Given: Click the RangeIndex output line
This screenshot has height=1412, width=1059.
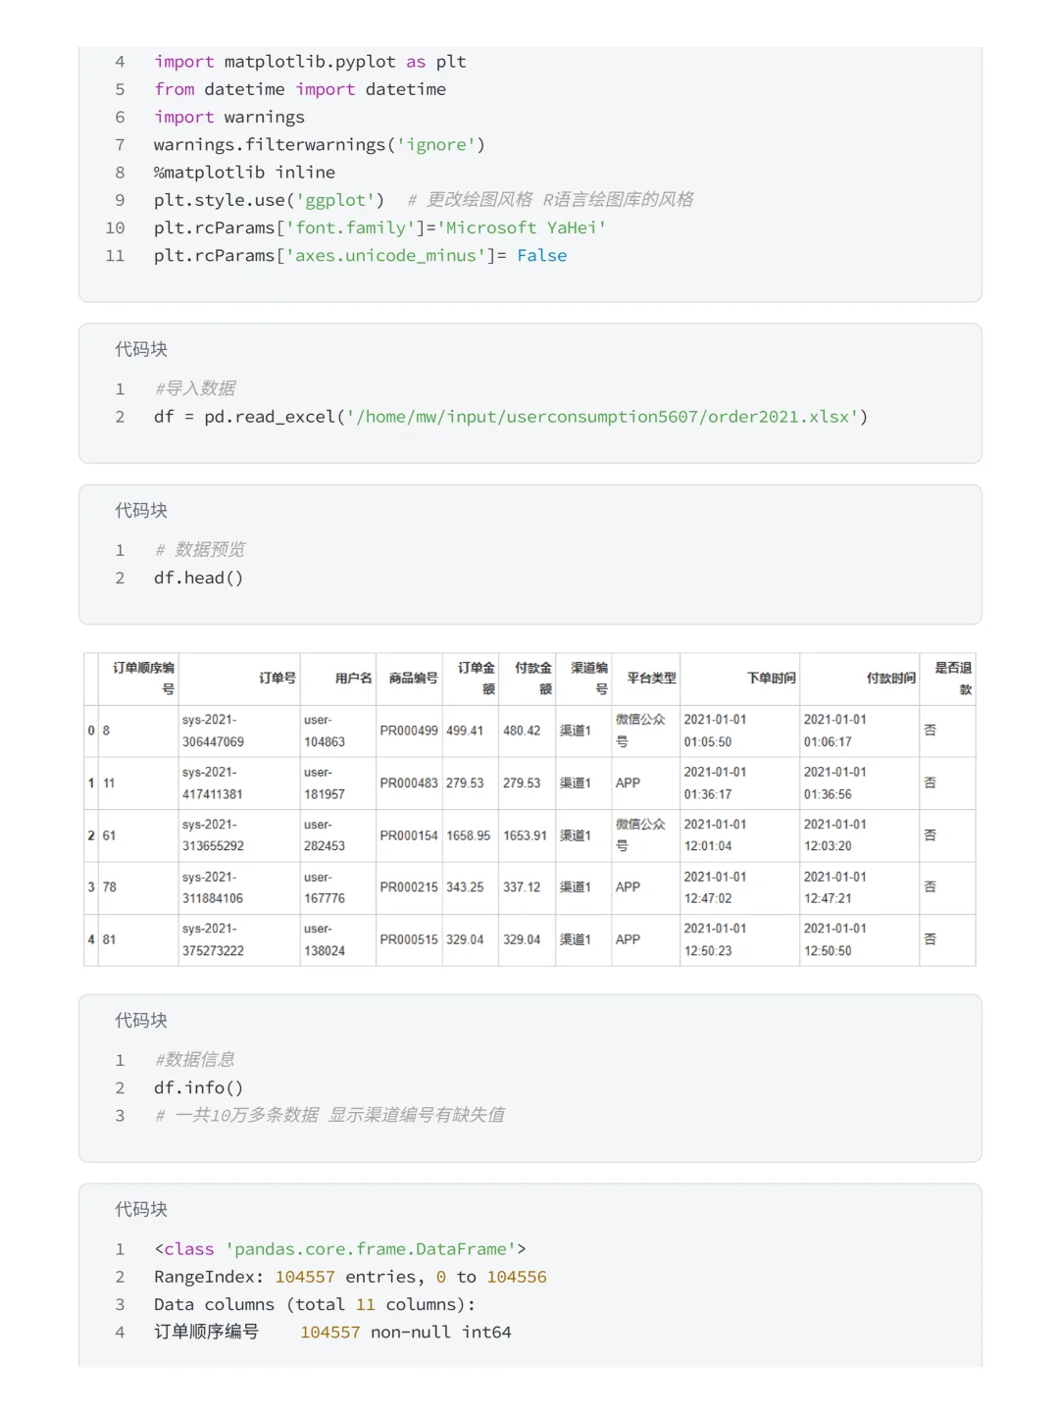Looking at the screenshot, I should [350, 1277].
